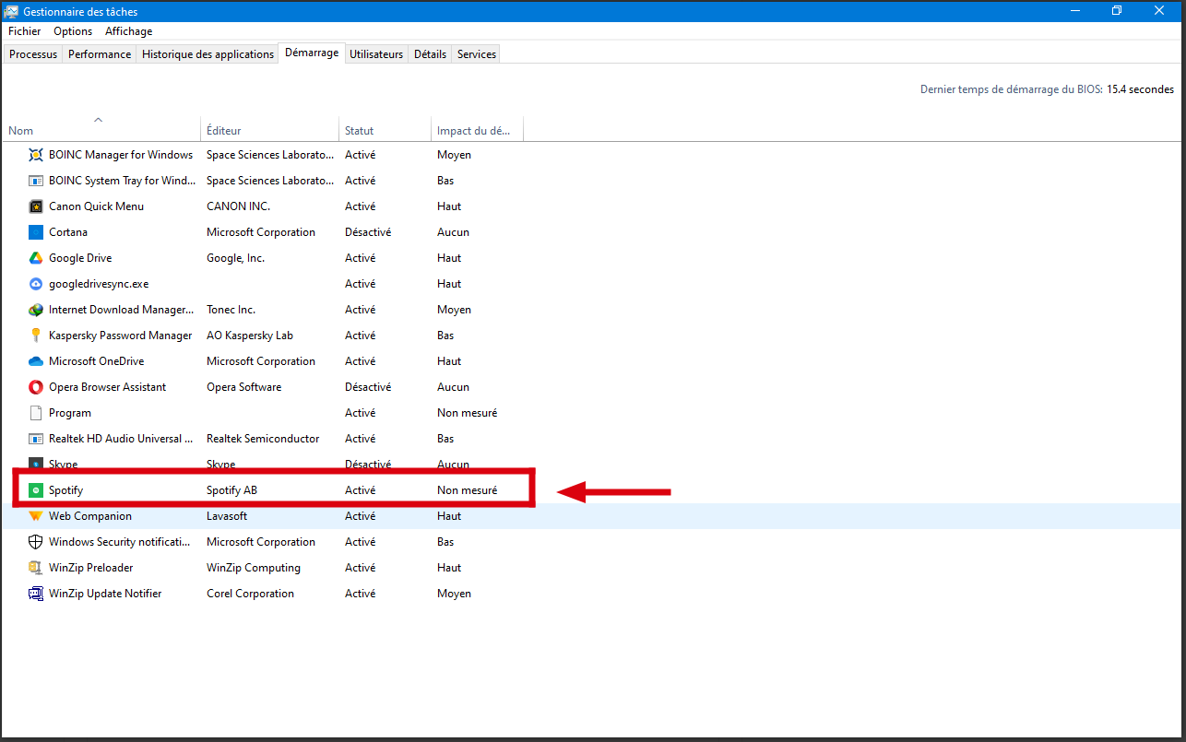Click the Realtek HD Audio icon
Image resolution: width=1186 pixels, height=742 pixels.
[36, 439]
